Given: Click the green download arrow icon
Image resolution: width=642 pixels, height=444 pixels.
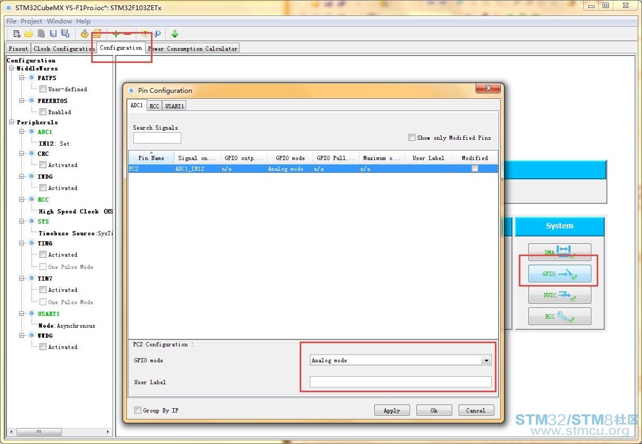Looking at the screenshot, I should (x=175, y=34).
